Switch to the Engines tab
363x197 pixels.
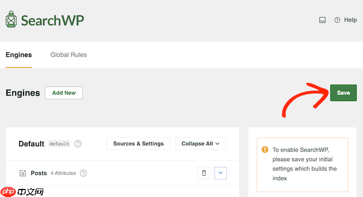(x=19, y=55)
